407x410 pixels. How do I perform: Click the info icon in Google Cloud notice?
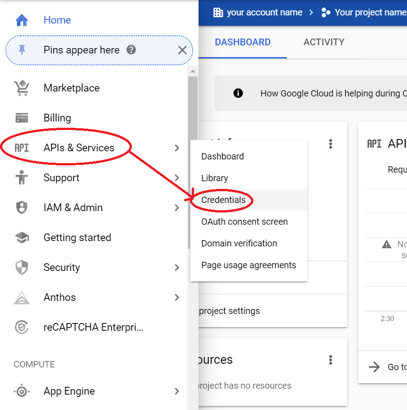tap(238, 93)
